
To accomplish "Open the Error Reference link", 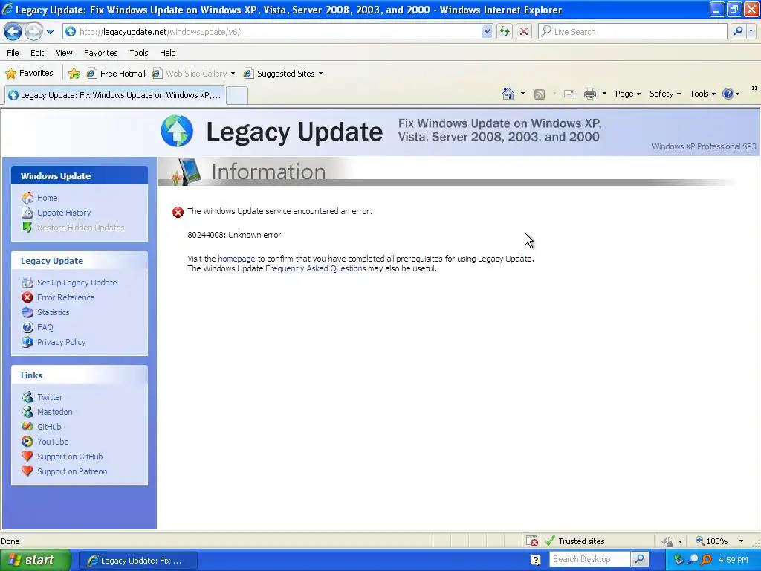I will [x=65, y=297].
